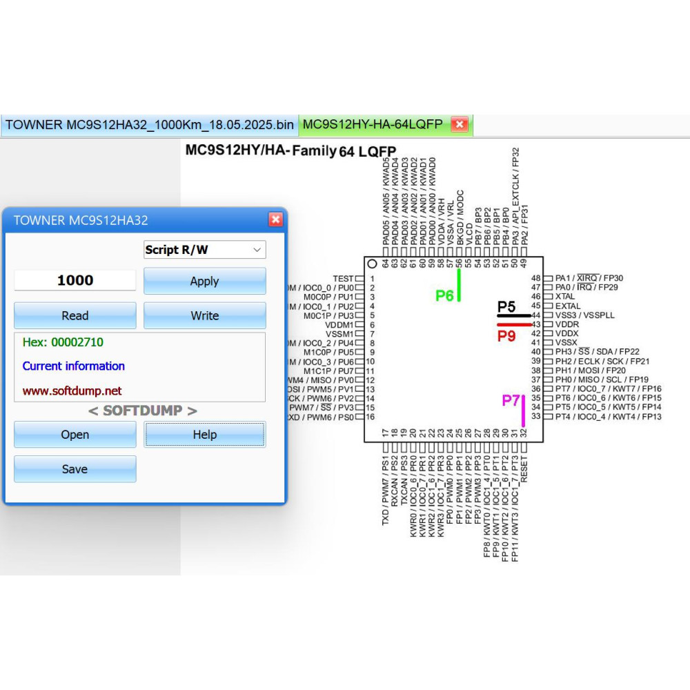Click the BKGD / MODC pin label
The height and width of the screenshot is (690, 690).
[x=460, y=217]
